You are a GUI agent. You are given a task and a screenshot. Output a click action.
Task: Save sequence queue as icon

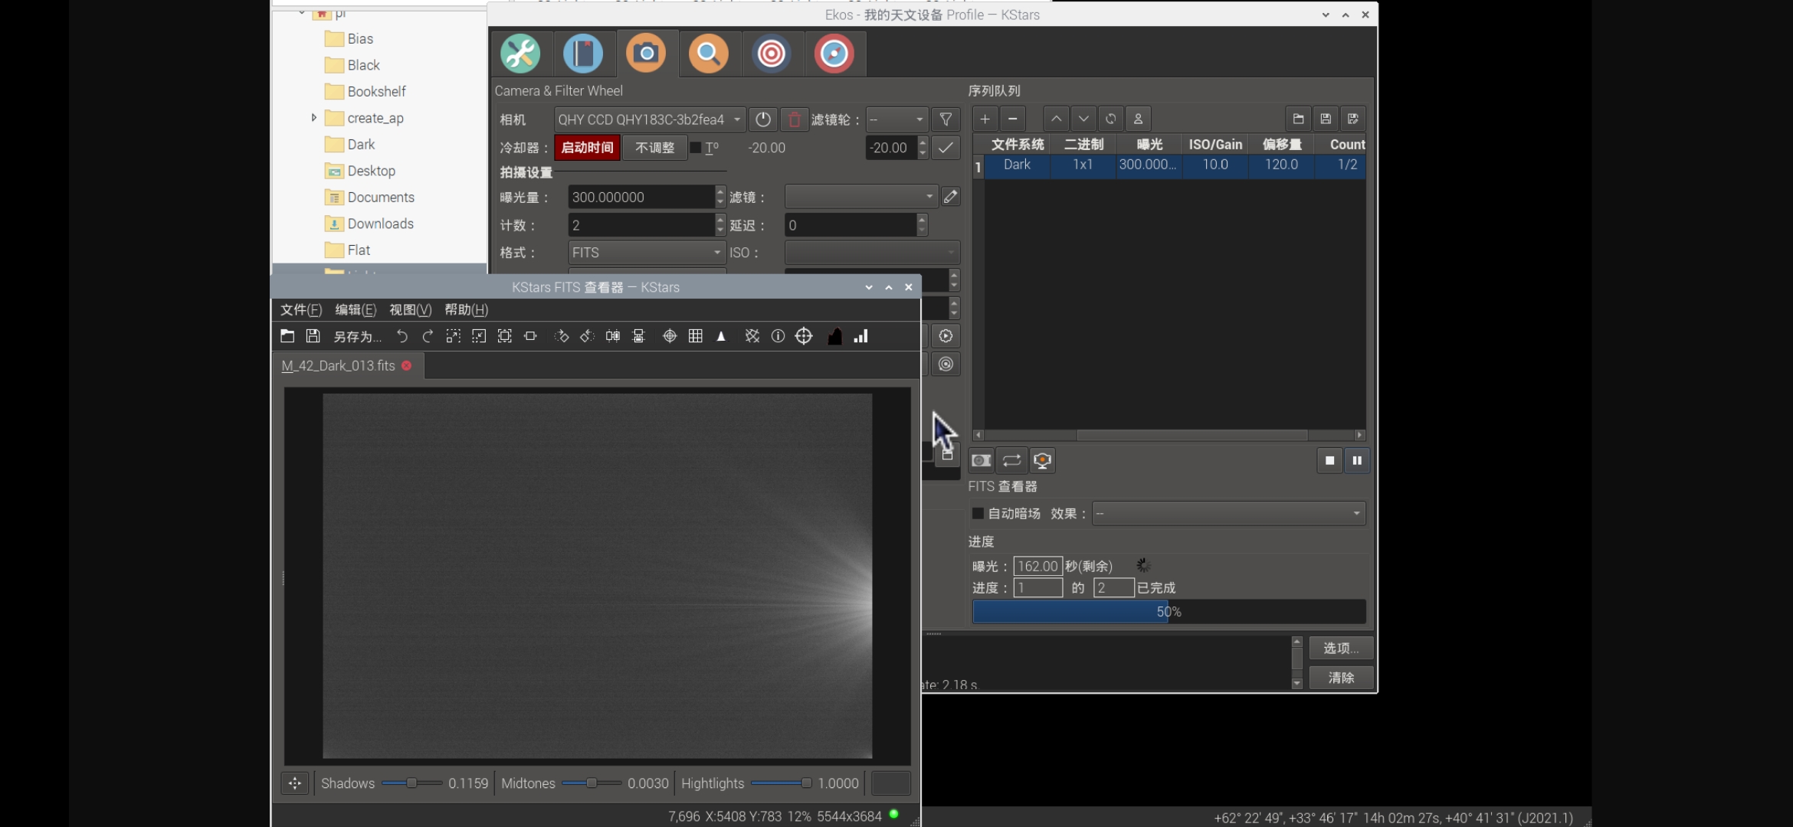(1353, 119)
